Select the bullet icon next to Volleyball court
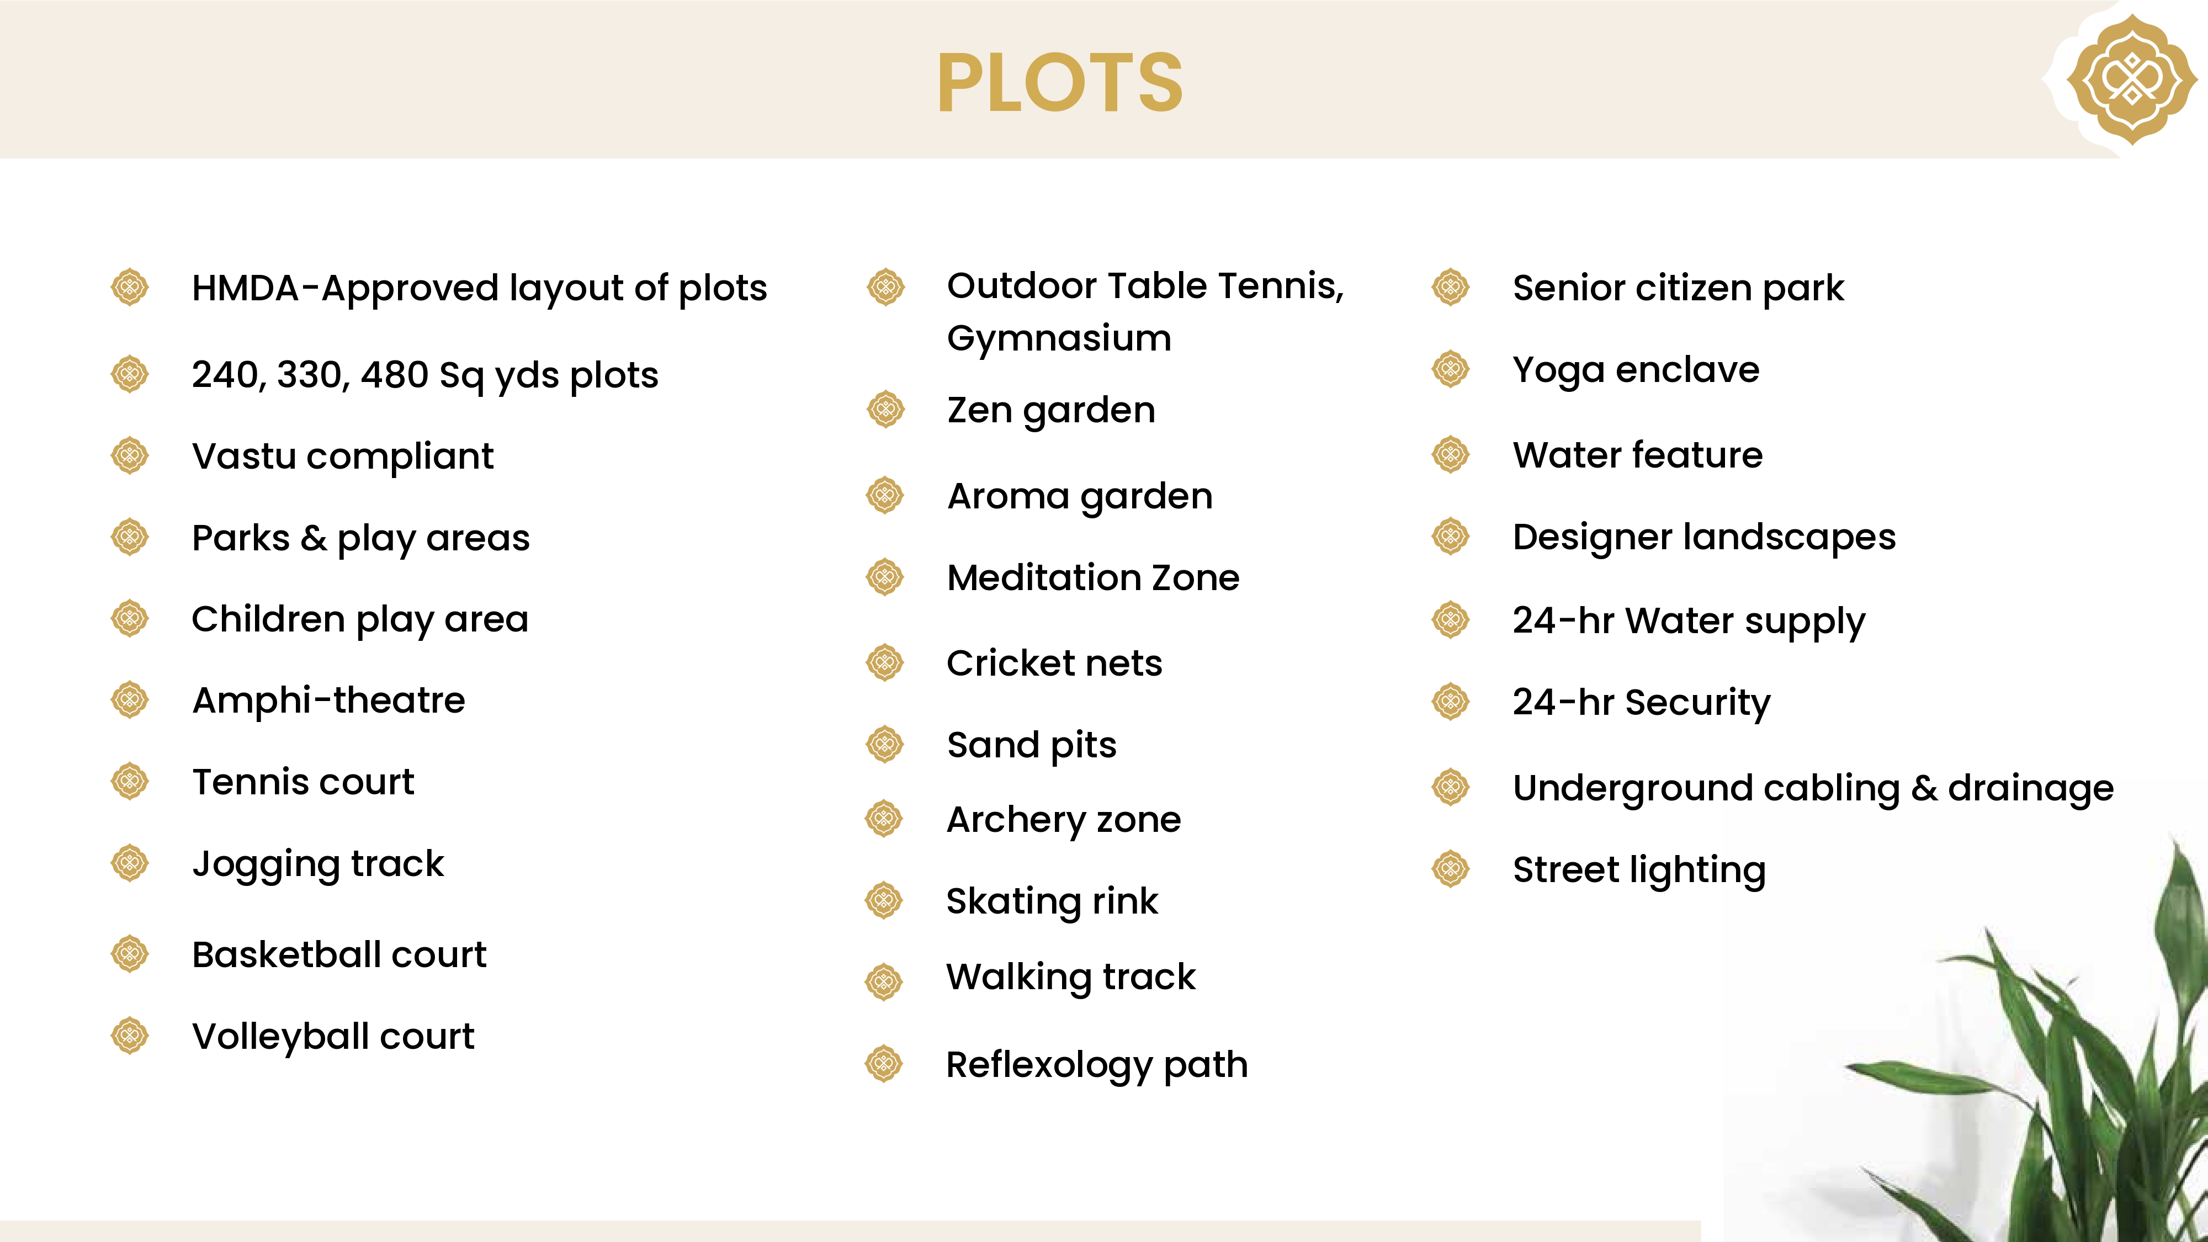The height and width of the screenshot is (1242, 2208). pyautogui.click(x=130, y=1036)
